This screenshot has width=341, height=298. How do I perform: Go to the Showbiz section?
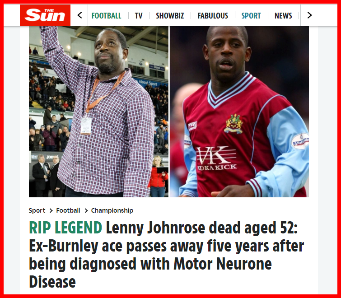(x=170, y=16)
